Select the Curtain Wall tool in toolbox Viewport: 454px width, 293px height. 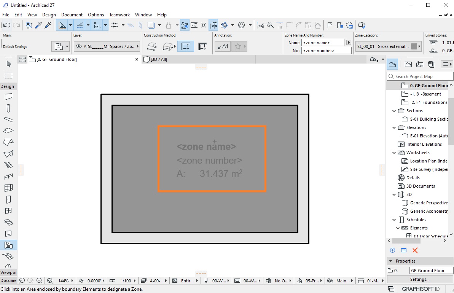point(8,188)
